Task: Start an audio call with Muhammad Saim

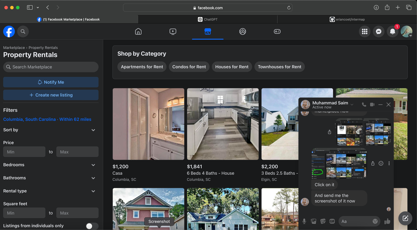Action: (x=364, y=104)
